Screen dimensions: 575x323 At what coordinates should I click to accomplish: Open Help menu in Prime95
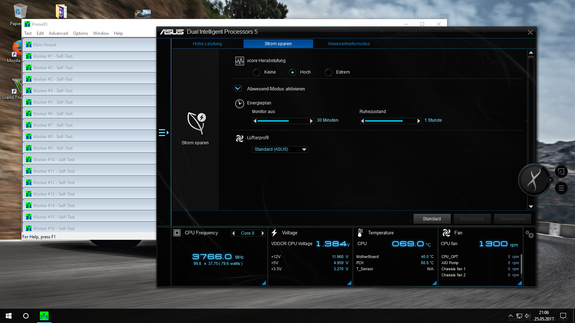118,33
